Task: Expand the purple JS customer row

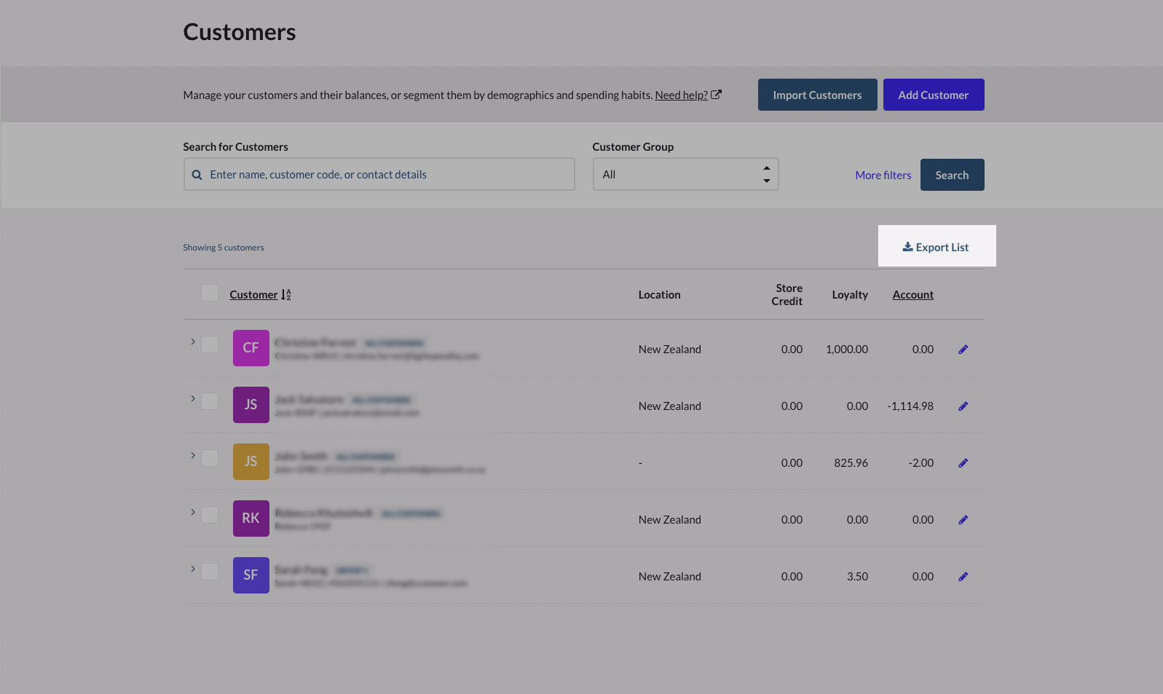Action: 193,398
